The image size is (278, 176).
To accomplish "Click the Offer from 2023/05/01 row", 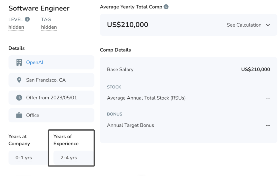I will click(x=51, y=98).
